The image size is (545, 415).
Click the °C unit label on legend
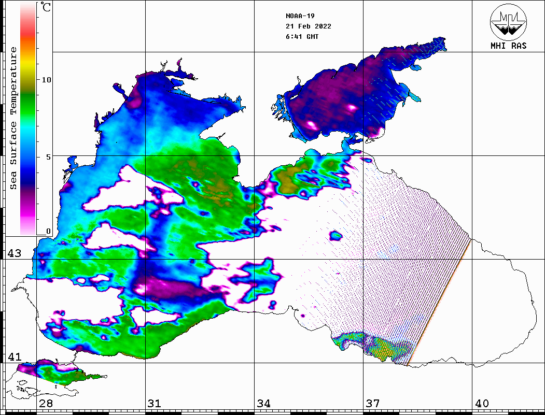[x=45, y=7]
